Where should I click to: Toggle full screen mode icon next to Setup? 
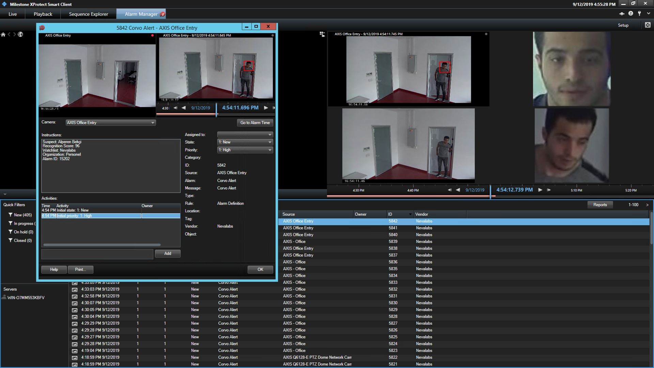648,25
